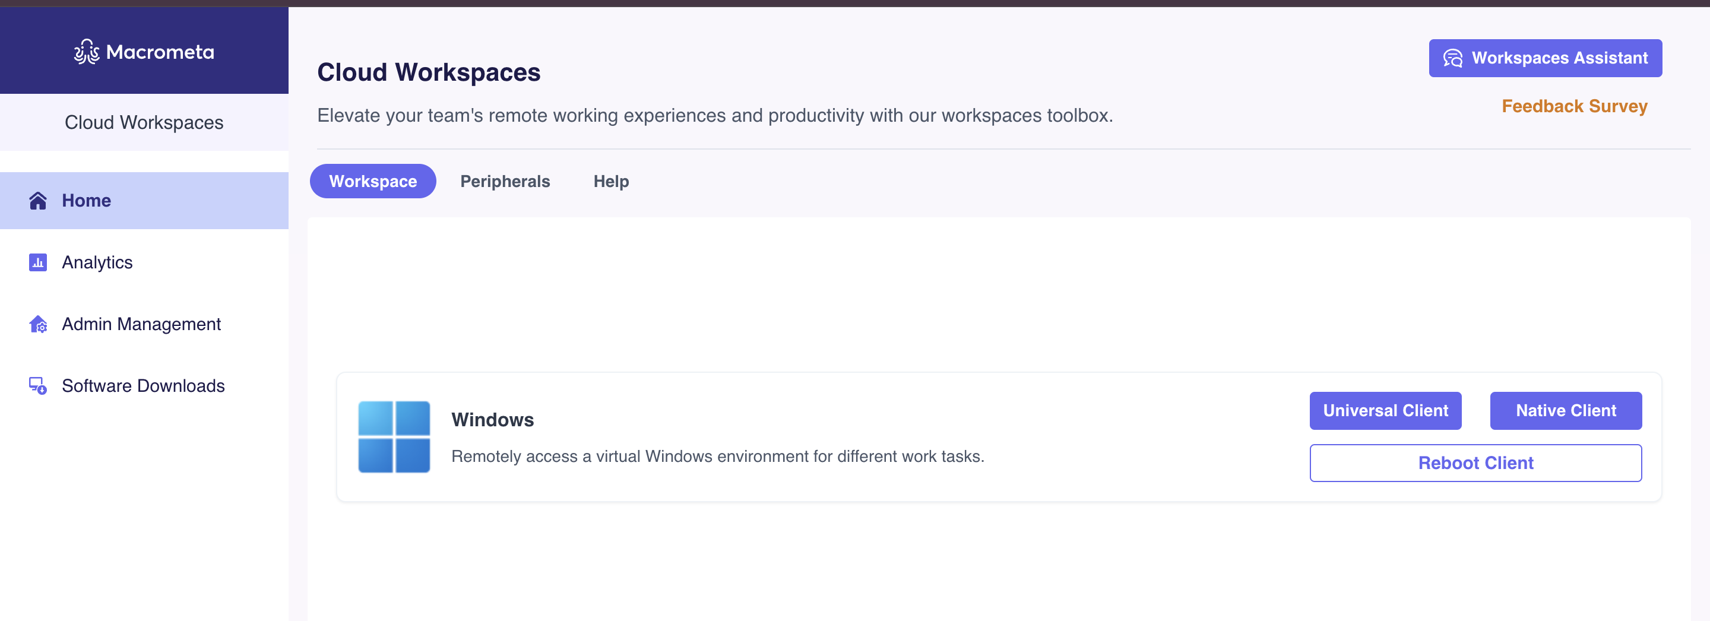Click the Admin Management house-gear icon
The height and width of the screenshot is (621, 1710).
(38, 324)
